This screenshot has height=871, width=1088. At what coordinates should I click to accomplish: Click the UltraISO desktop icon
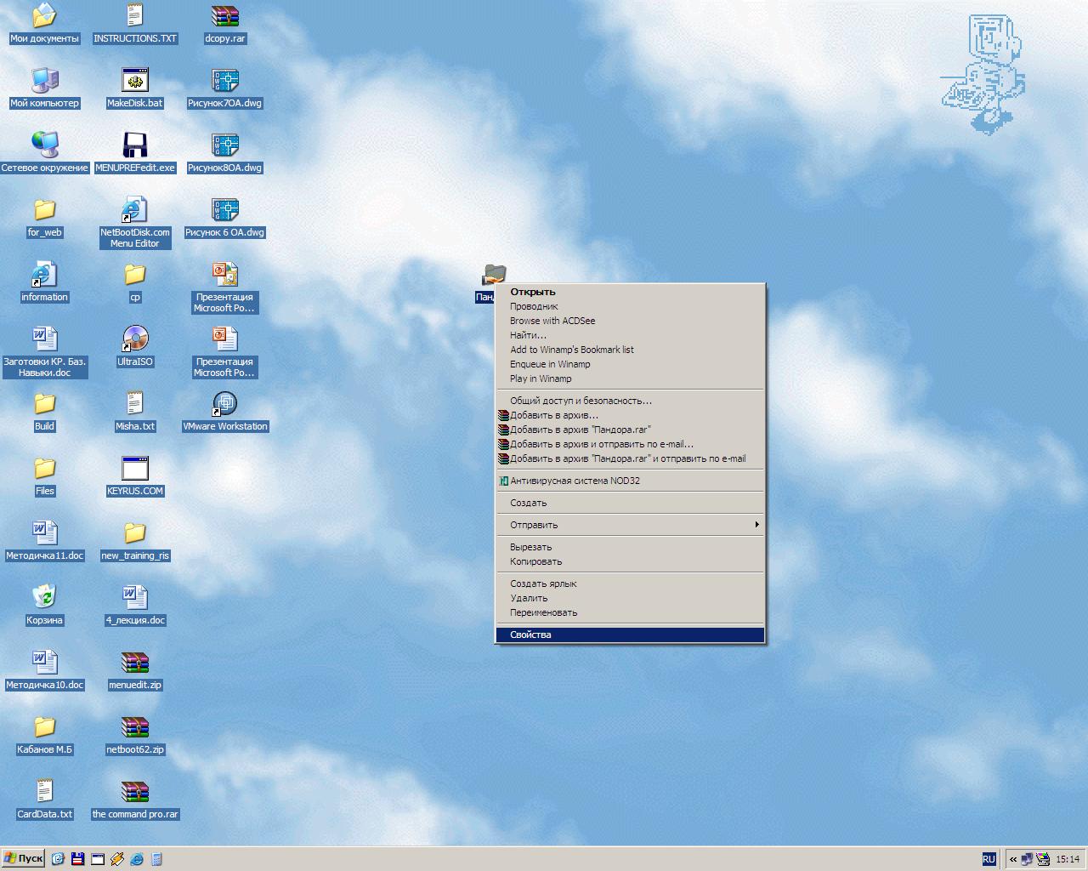point(134,339)
